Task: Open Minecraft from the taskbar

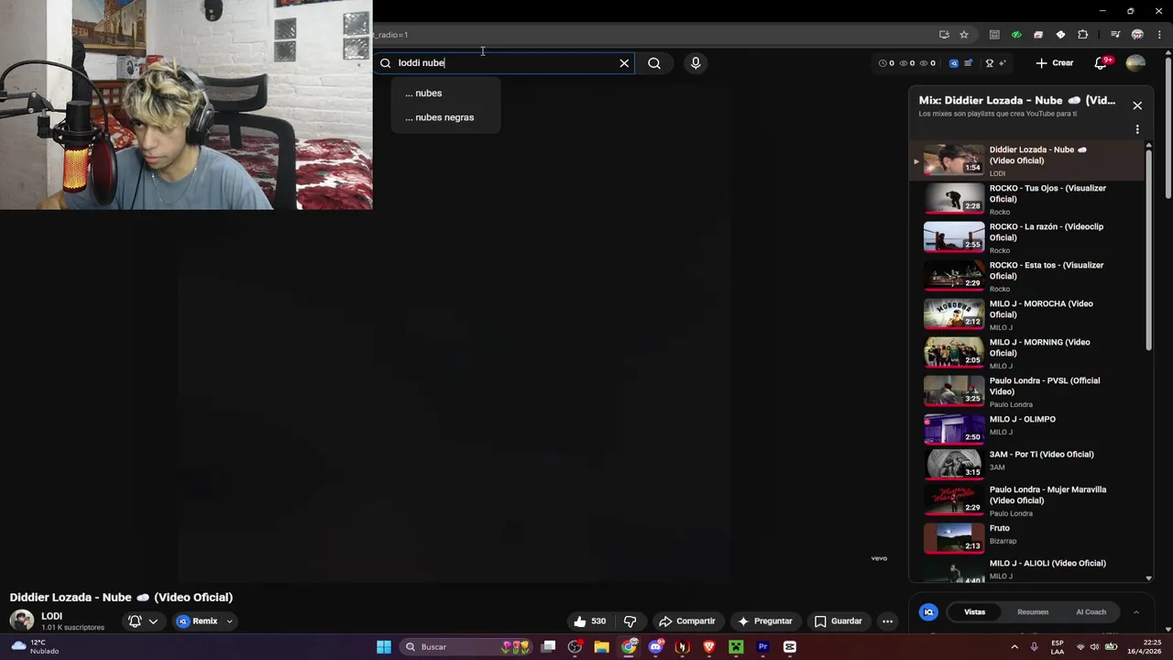Action: pyautogui.click(x=735, y=647)
